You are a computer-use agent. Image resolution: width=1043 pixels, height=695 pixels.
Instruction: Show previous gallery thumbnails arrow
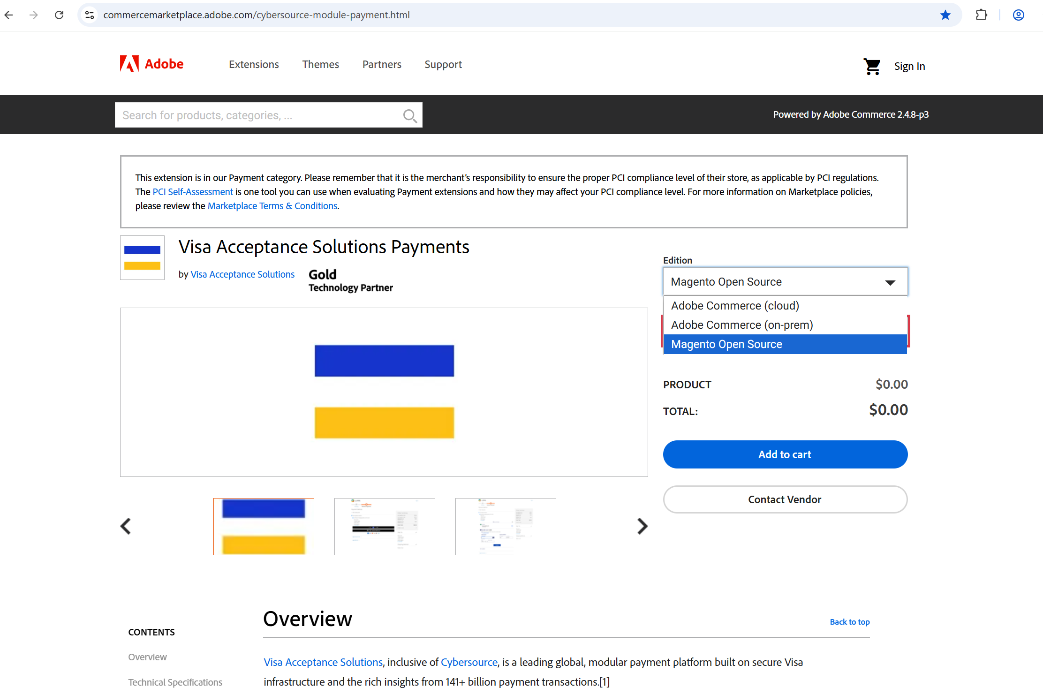(x=125, y=526)
